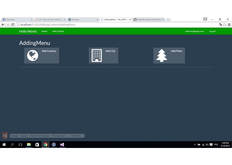Open the Chrome hamburger menu
The height and width of the screenshot is (165, 232).
[x=229, y=25]
